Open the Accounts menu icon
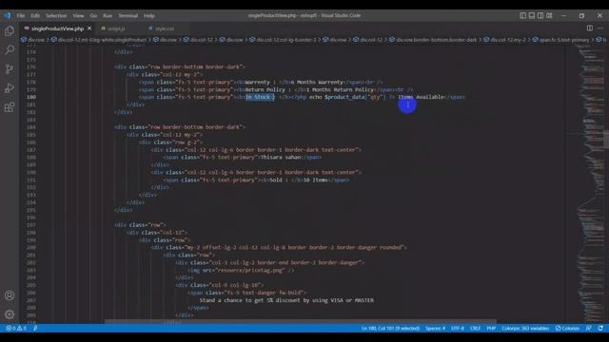Image resolution: width=609 pixels, height=342 pixels. [10, 295]
